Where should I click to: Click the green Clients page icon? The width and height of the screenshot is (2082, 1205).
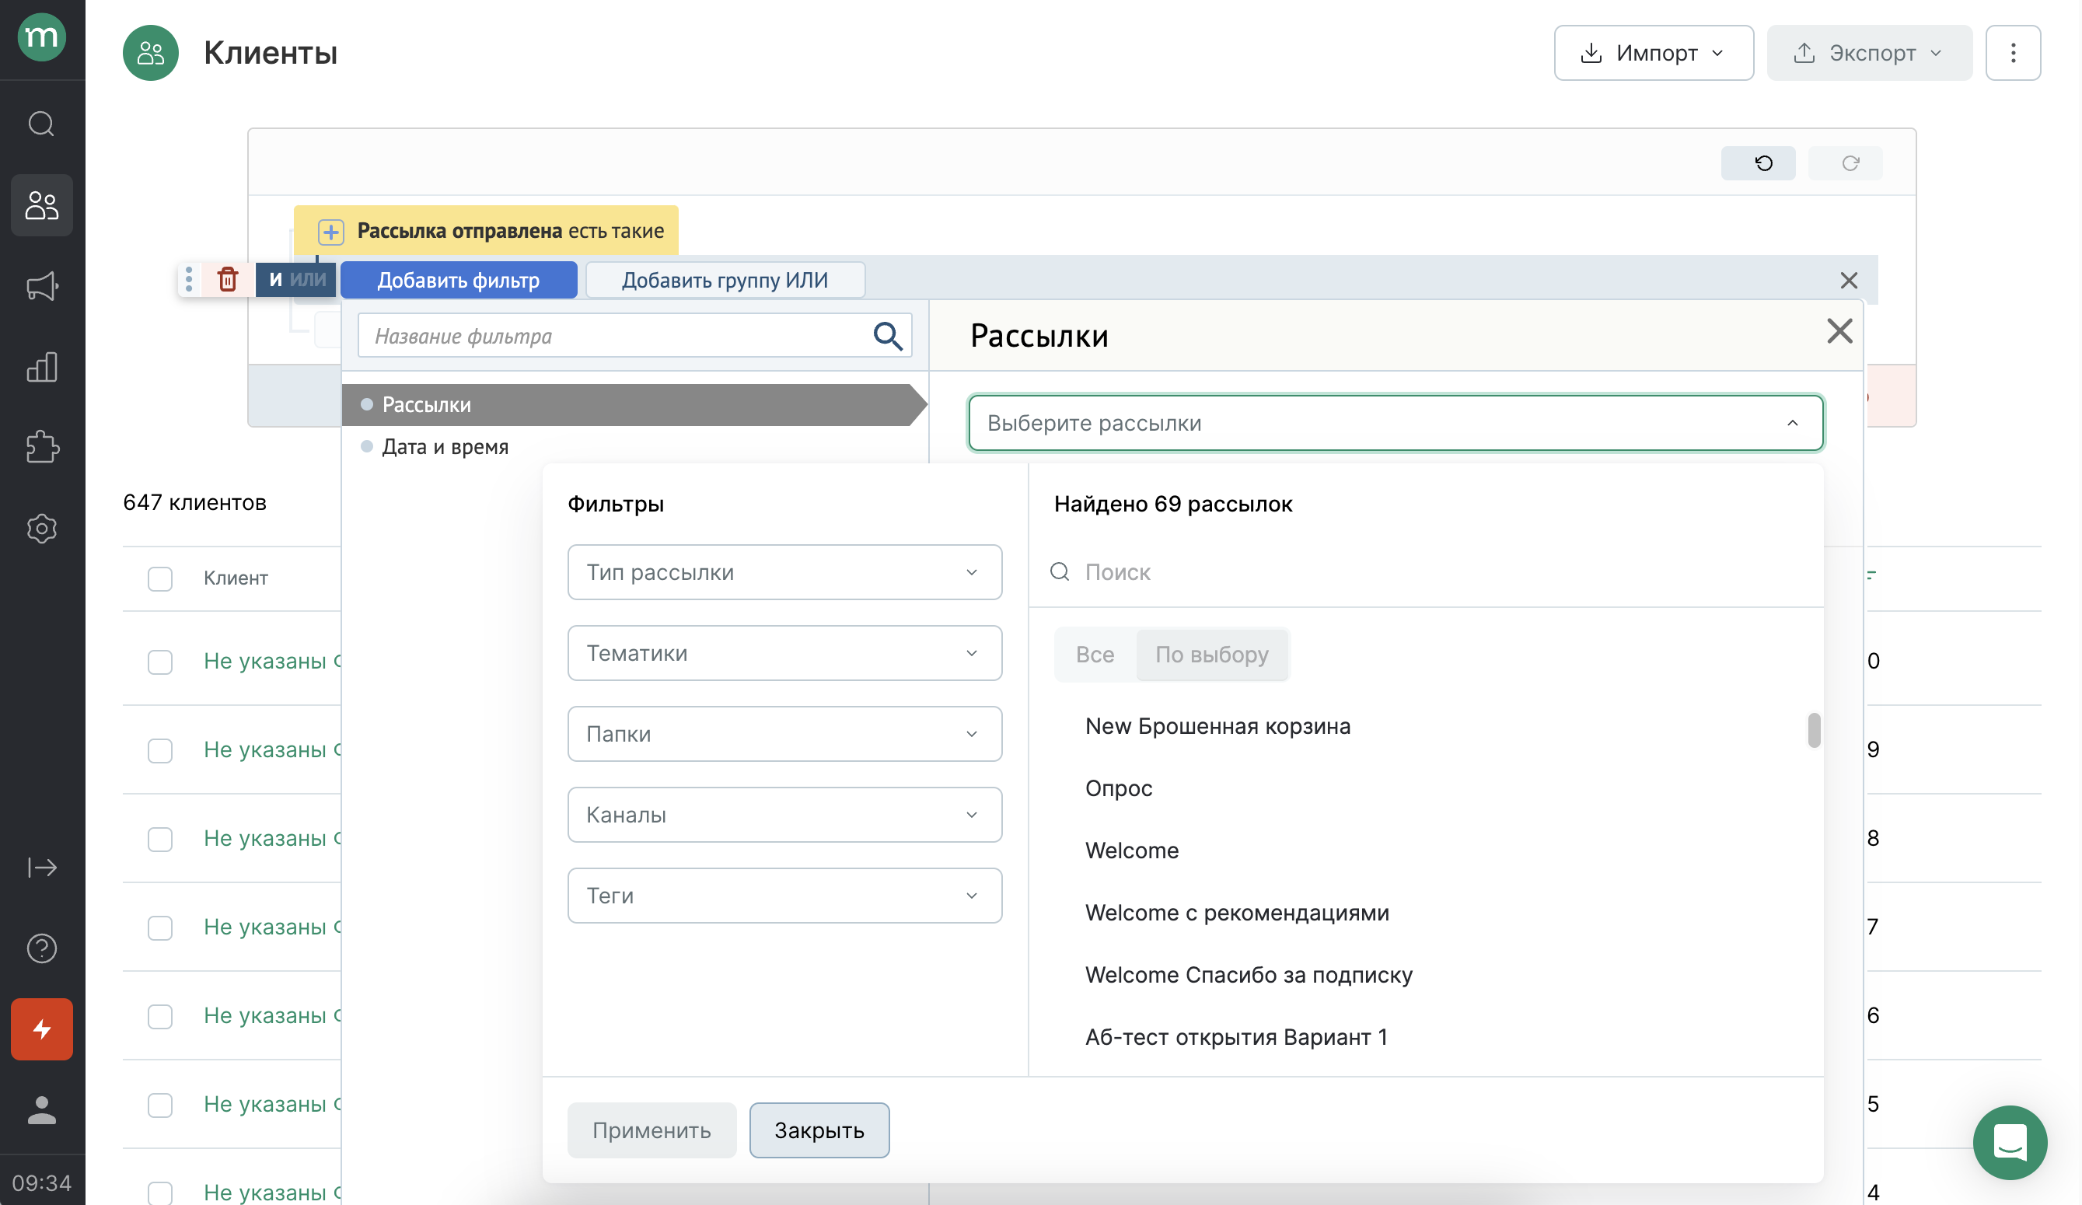150,53
